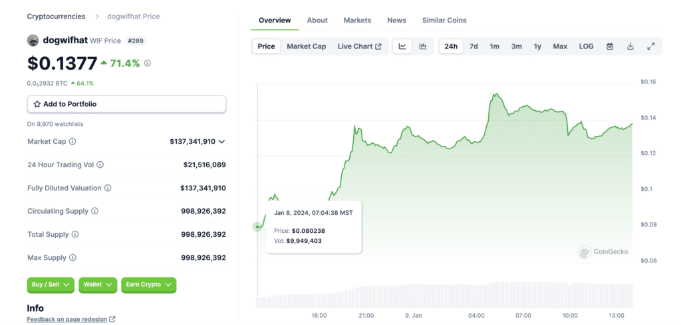The image size is (681, 325).
Task: Open the Markets tab
Action: 357,21
